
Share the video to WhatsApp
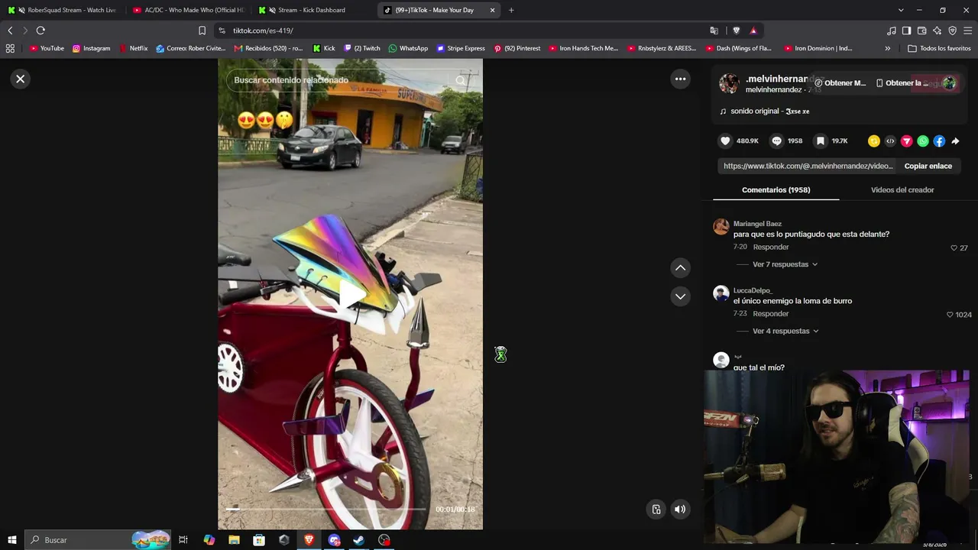click(923, 141)
